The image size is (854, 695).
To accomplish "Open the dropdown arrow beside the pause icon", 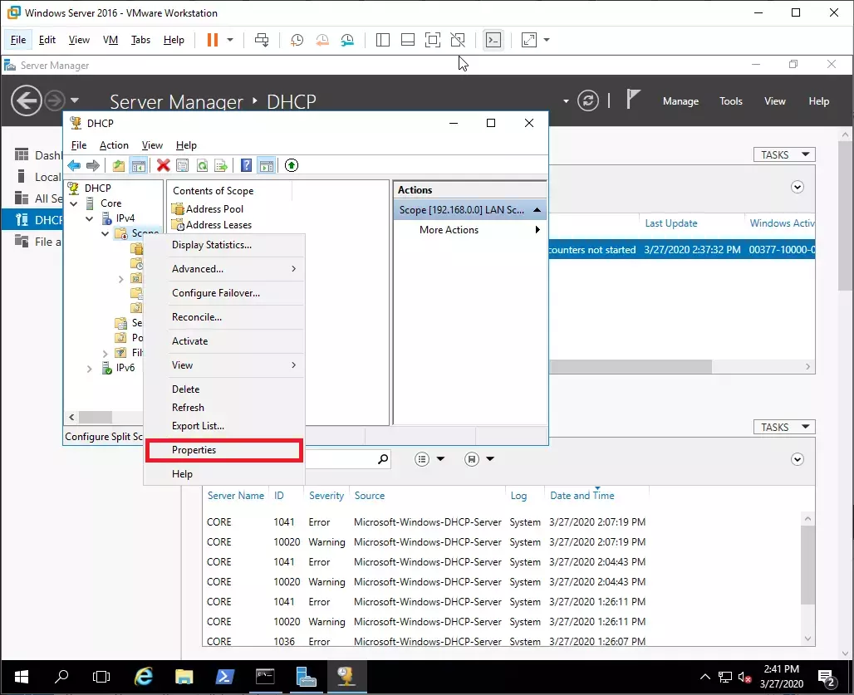I will coord(230,40).
